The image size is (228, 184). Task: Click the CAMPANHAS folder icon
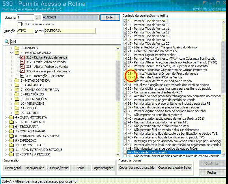[x=17, y=85]
